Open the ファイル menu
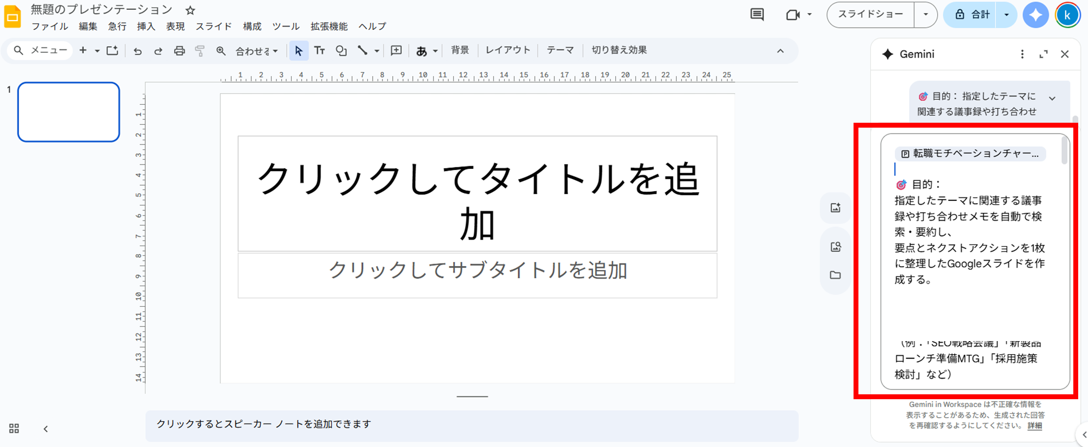 click(x=50, y=26)
